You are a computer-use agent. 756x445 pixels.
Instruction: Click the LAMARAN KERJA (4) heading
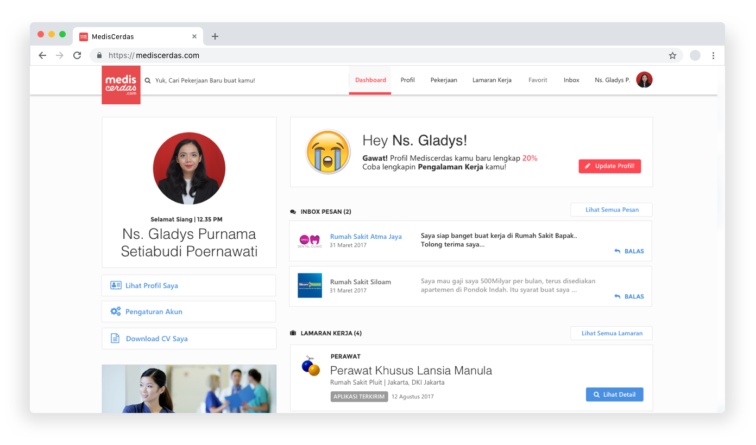[331, 333]
